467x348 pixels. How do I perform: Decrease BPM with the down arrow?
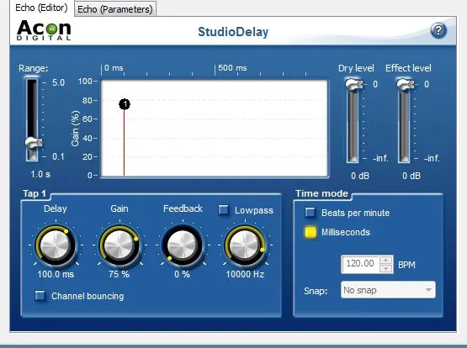click(386, 269)
